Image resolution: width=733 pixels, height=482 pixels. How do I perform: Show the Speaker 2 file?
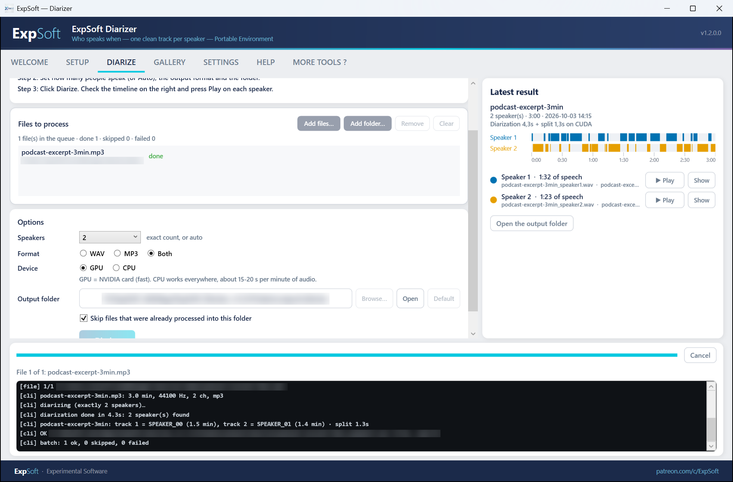[x=701, y=200]
